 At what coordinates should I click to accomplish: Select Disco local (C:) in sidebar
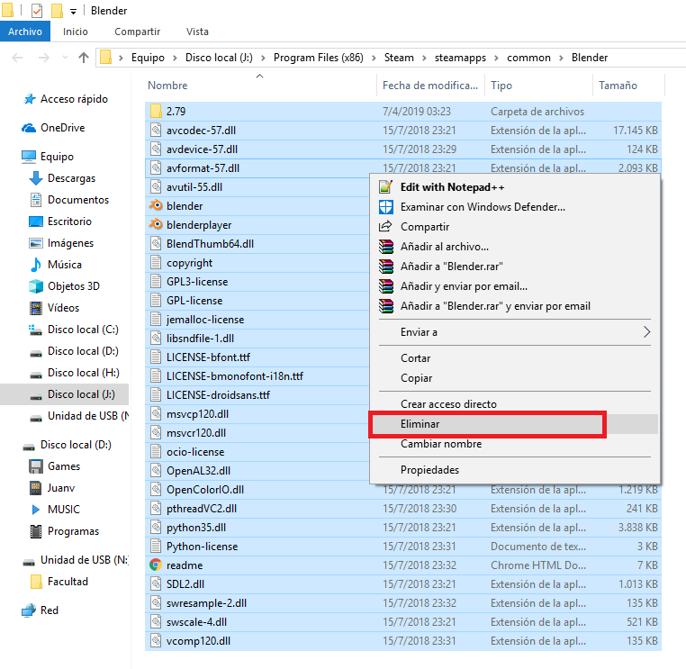pos(83,330)
